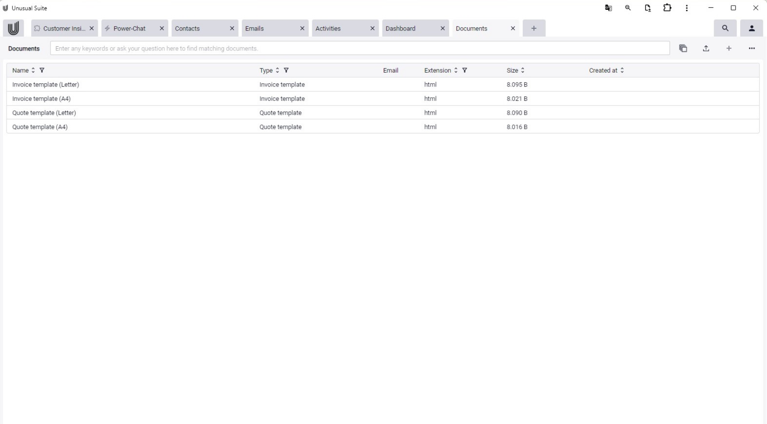Filter the Name column
Image resolution: width=767 pixels, height=424 pixels.
click(42, 70)
